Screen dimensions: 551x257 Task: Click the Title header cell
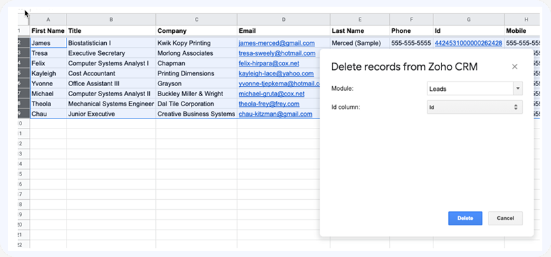tap(111, 31)
